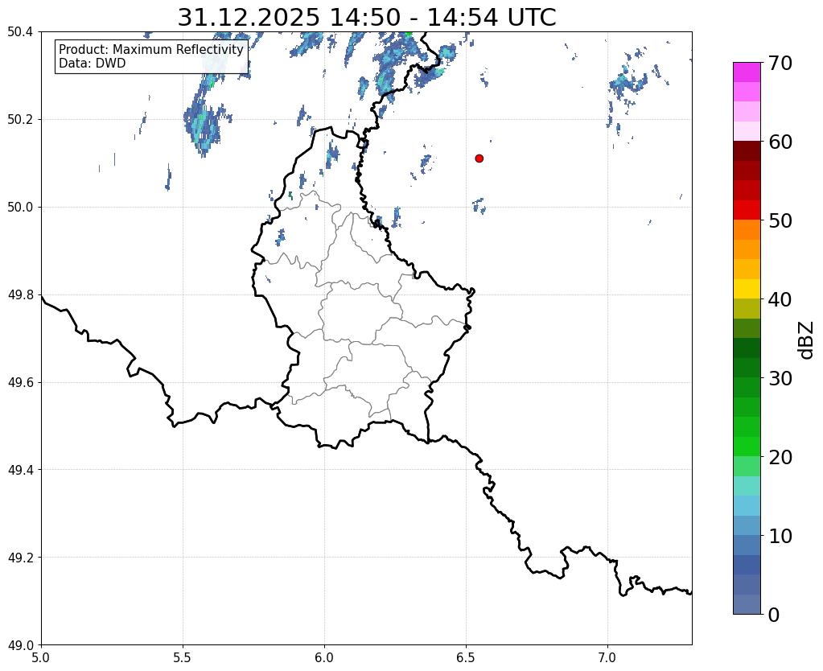823x671 pixels.
Task: Click the 40 dBZ colorbar tick label
Action: tap(780, 300)
